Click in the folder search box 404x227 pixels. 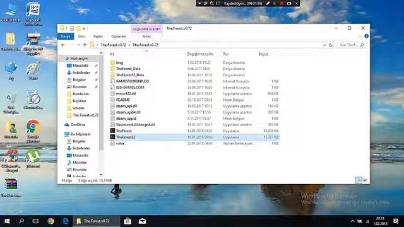coord(351,45)
